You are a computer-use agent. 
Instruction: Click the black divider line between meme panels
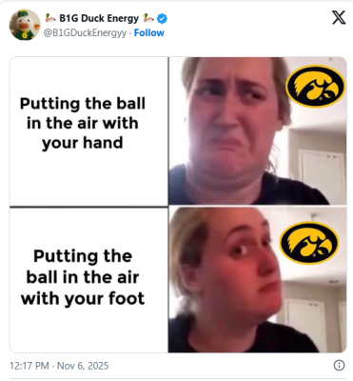click(x=88, y=207)
